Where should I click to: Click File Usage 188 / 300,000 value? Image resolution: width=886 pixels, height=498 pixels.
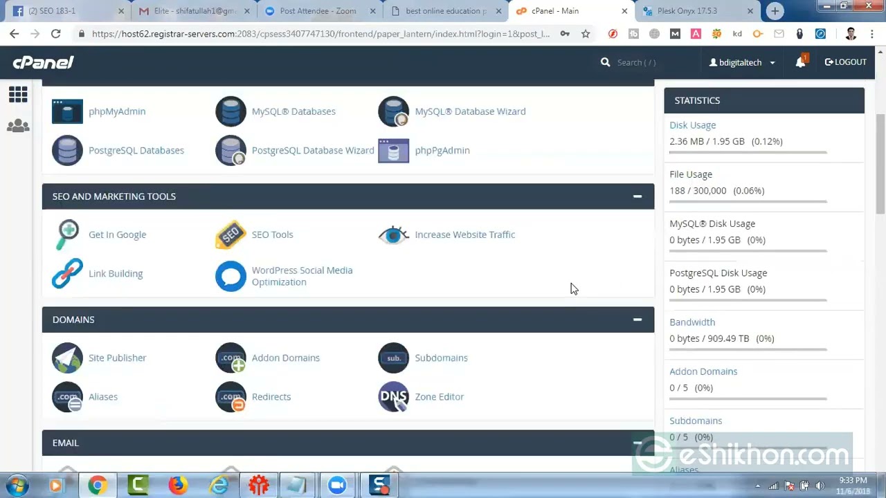point(698,191)
